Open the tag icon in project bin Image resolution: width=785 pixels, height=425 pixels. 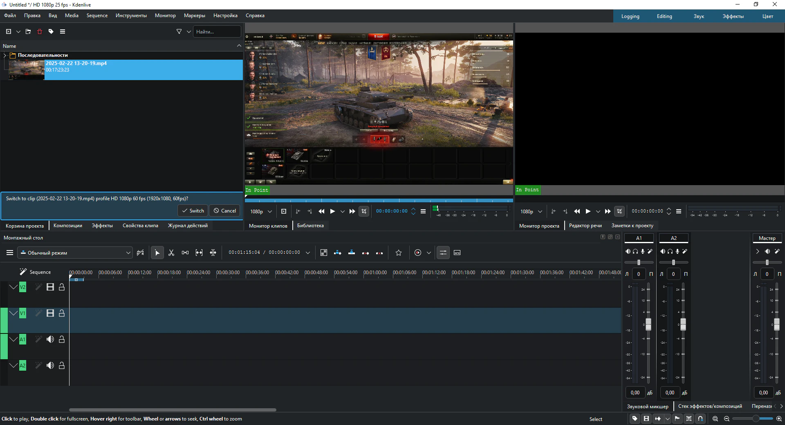pyautogui.click(x=51, y=31)
